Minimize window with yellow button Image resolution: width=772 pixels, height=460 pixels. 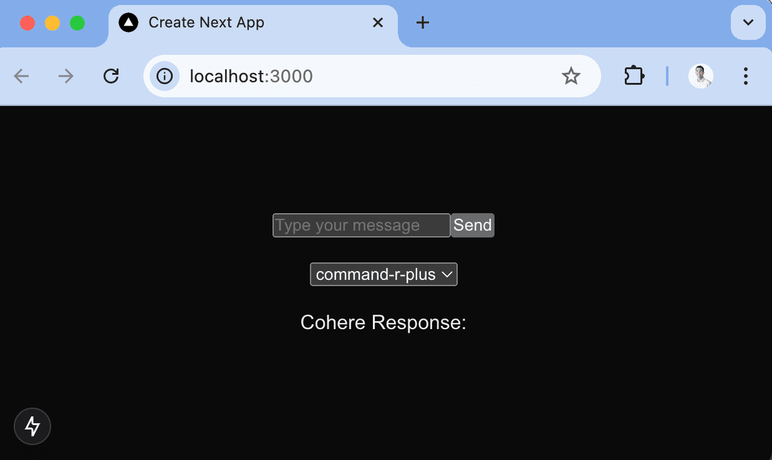(x=52, y=23)
